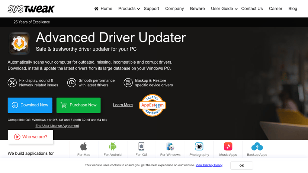Image resolution: width=308 pixels, height=173 pixels.
Task: Click the wrench and screwdriver fix icon
Action: [12, 83]
